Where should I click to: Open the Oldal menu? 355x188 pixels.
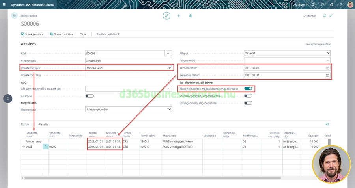coord(83,34)
